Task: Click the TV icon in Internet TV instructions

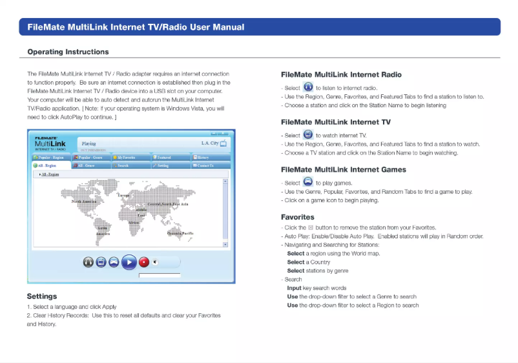Action: tap(308, 135)
